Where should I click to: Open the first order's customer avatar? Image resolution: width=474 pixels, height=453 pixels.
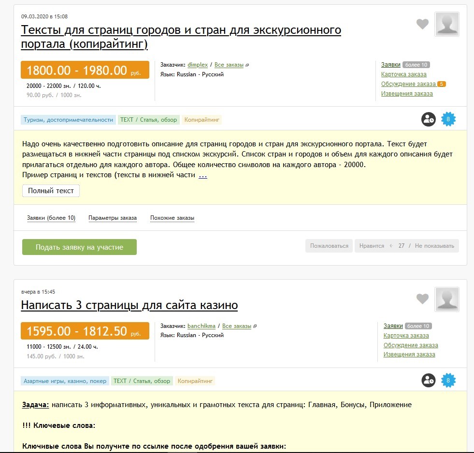(447, 24)
